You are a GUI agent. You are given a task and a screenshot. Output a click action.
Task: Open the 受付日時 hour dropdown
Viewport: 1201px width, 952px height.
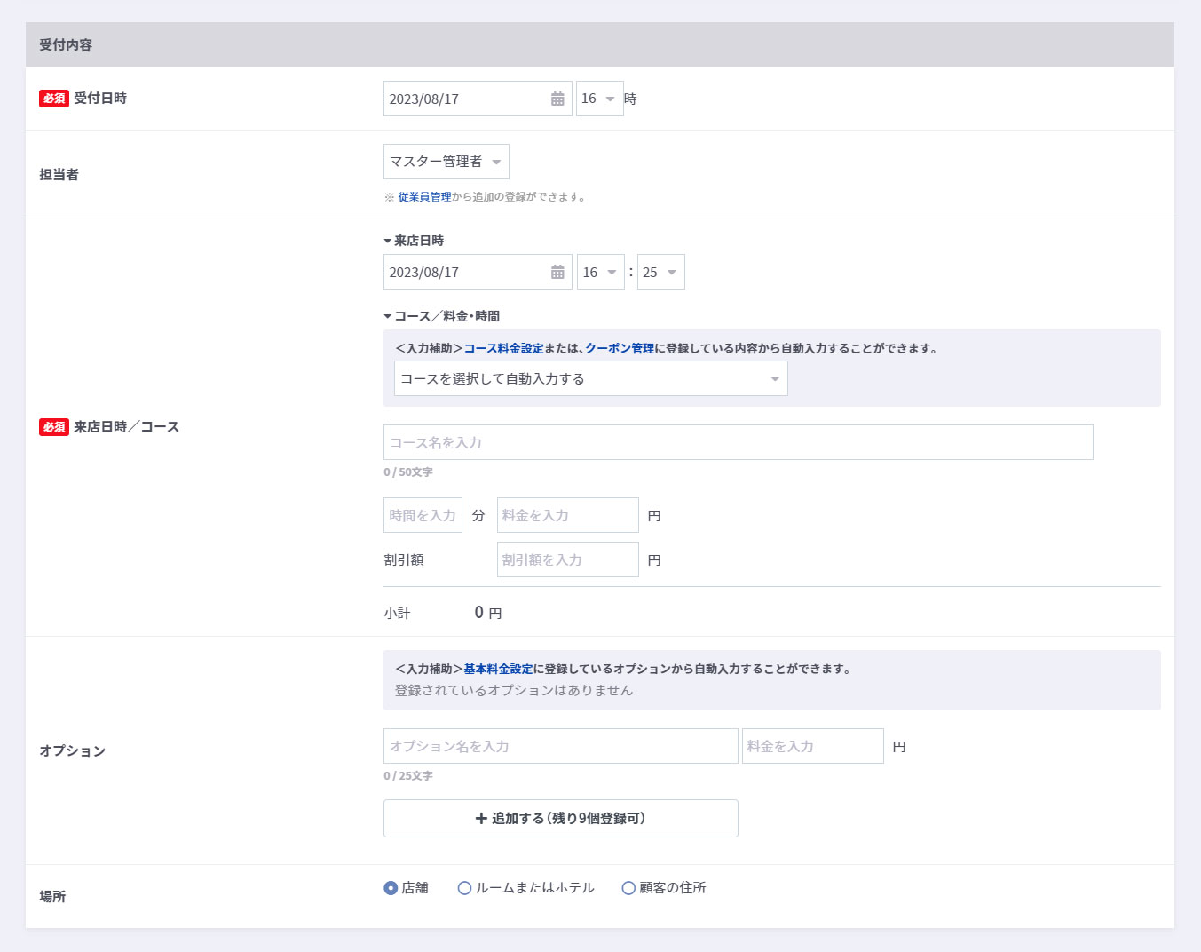(x=599, y=99)
